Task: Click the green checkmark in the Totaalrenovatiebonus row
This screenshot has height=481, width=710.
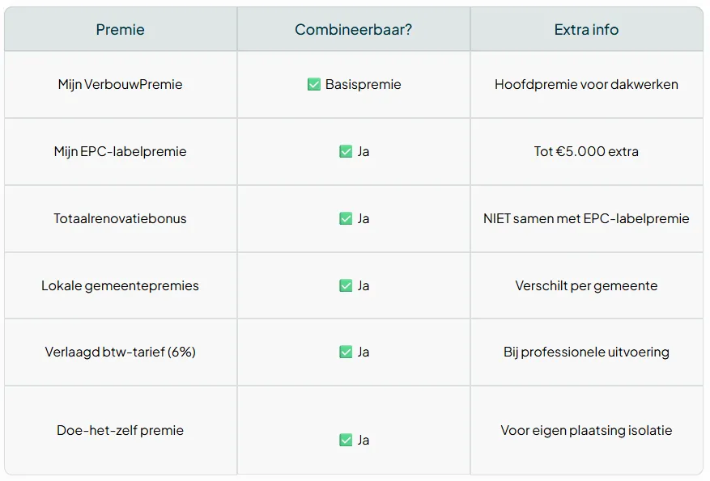Action: (x=346, y=218)
